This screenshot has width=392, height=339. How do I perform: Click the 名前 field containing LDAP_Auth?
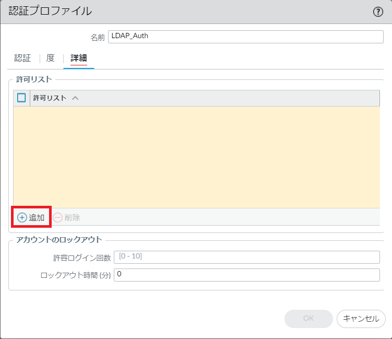[246, 37]
